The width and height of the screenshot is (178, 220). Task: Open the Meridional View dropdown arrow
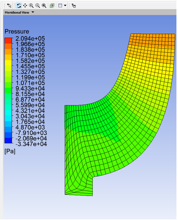pos(33,12)
